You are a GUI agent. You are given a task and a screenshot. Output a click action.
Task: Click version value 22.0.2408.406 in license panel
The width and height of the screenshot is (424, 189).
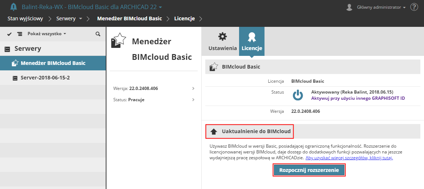pos(306,111)
